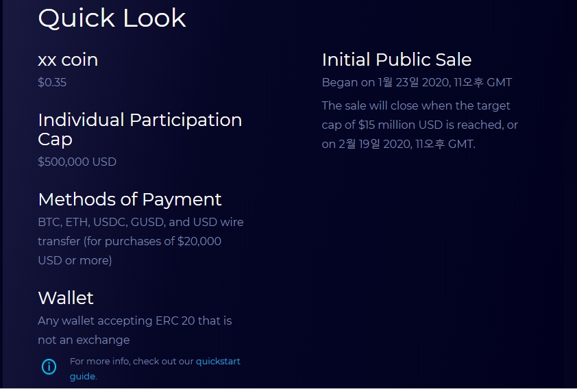Image resolution: width=577 pixels, height=389 pixels.
Task: Click the blue info circle icon
Action: (49, 366)
